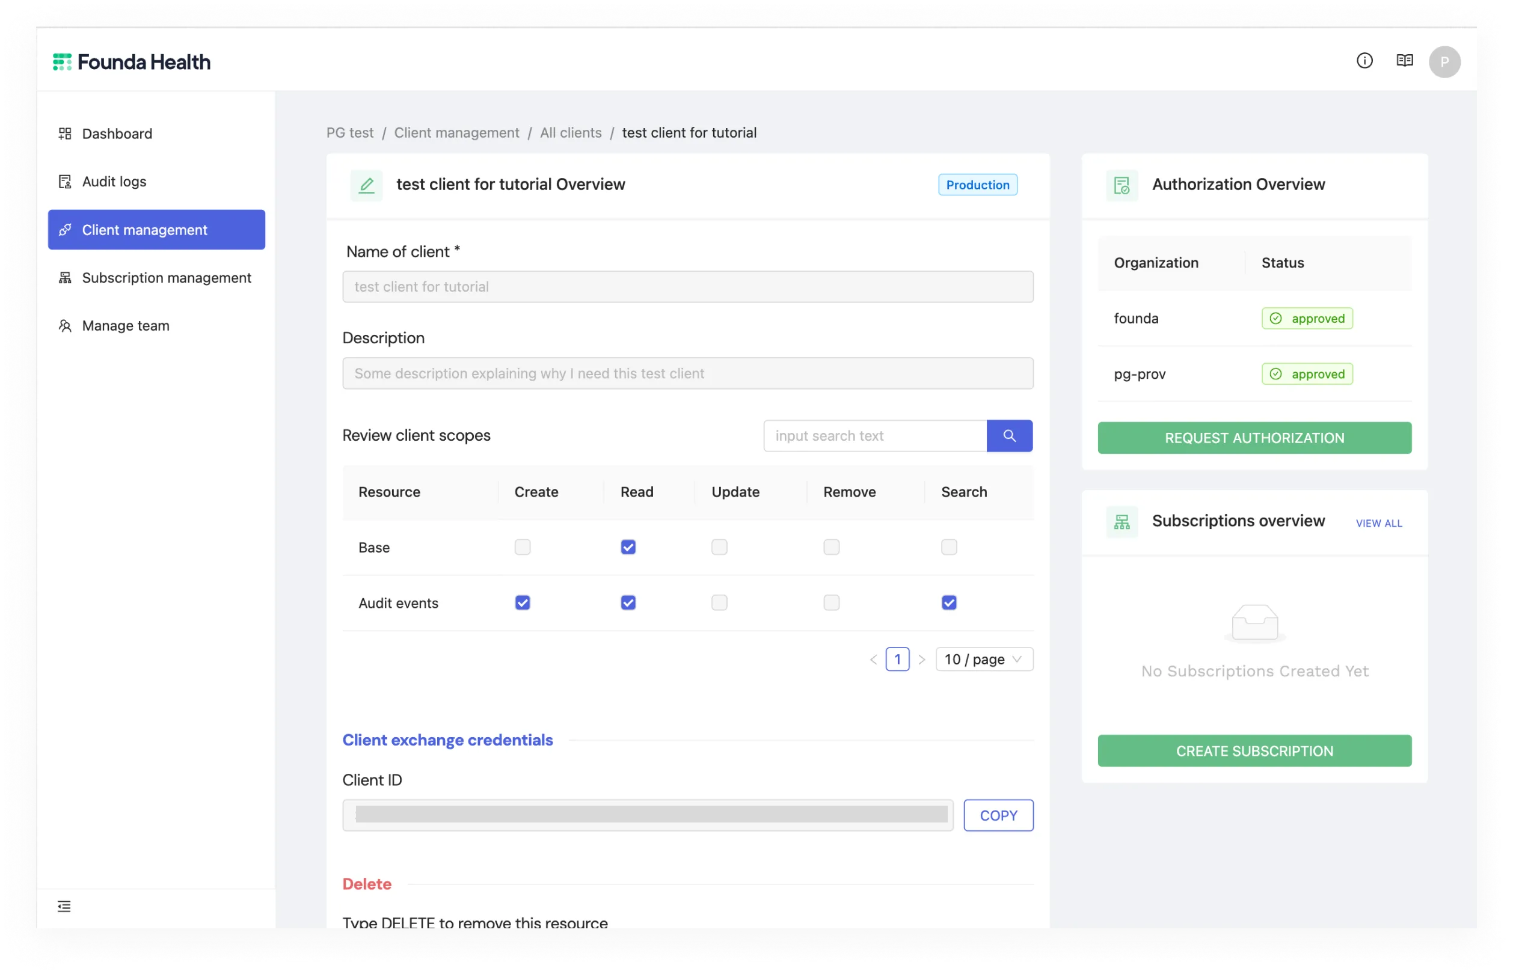Screen dimensions: 1513x974
Task: Open Audit logs menu item
Action: (156, 182)
